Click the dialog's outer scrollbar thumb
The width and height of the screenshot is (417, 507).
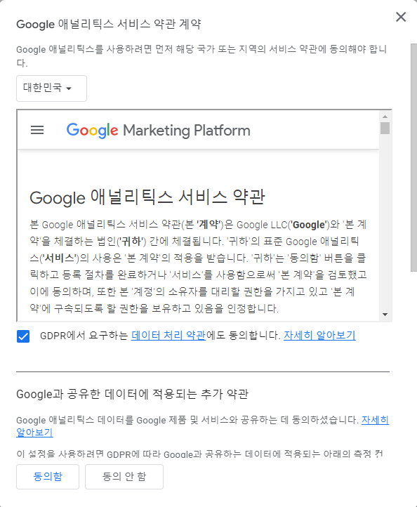pos(413,158)
